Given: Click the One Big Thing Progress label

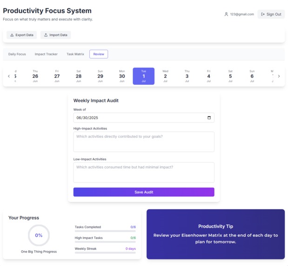Looking at the screenshot, I should pyautogui.click(x=39, y=252).
